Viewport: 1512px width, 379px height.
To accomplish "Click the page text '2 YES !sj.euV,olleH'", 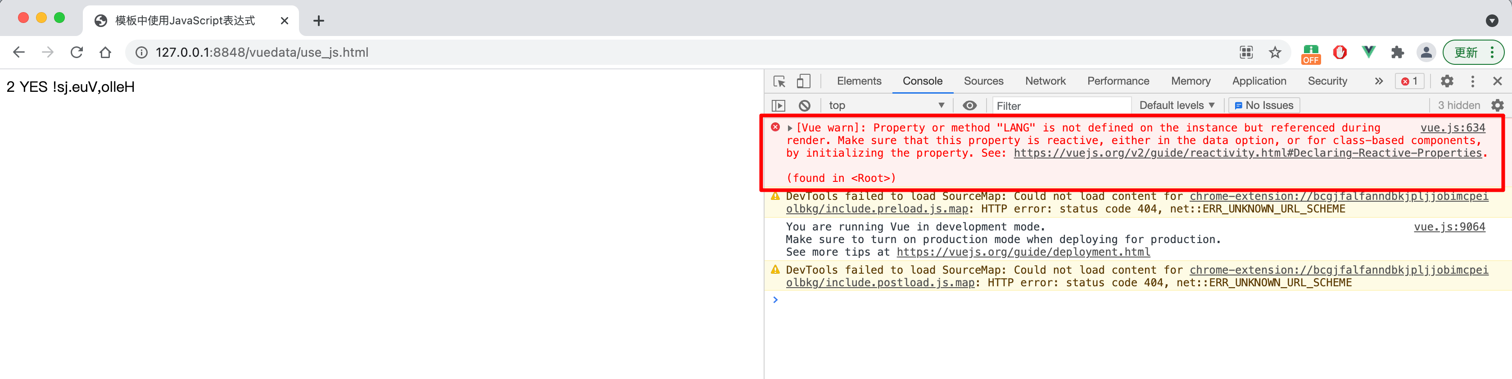I will pyautogui.click(x=70, y=87).
